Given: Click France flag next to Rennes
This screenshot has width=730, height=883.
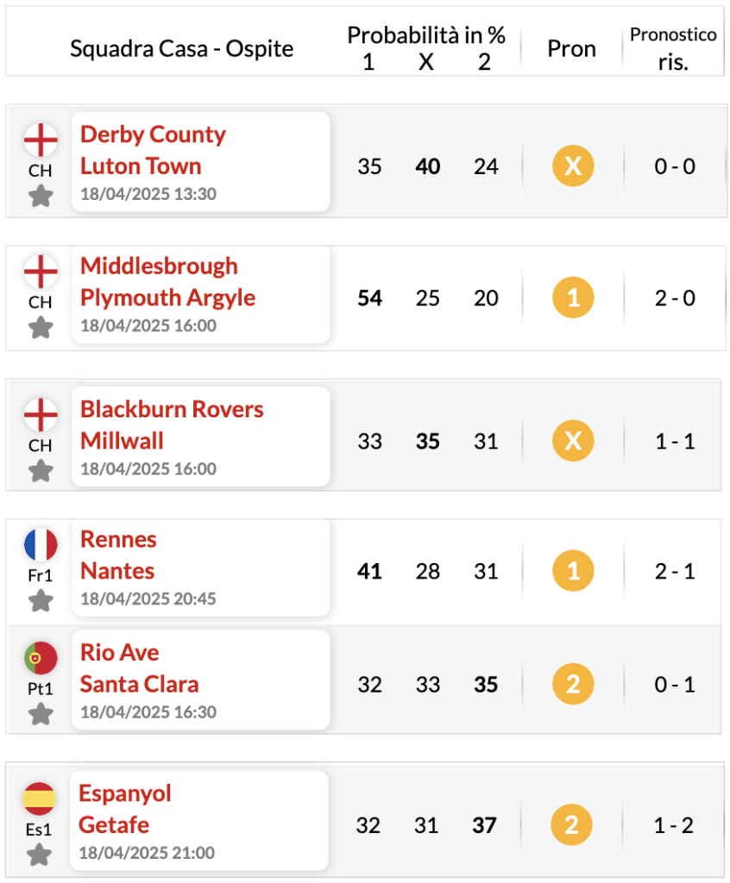Looking at the screenshot, I should pos(41,545).
